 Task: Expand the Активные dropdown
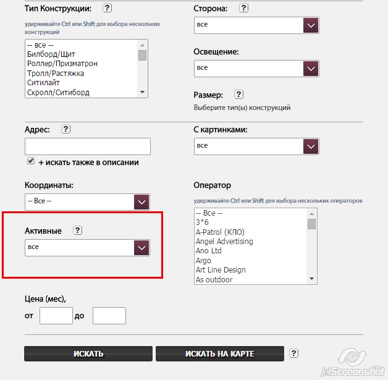coord(87,248)
